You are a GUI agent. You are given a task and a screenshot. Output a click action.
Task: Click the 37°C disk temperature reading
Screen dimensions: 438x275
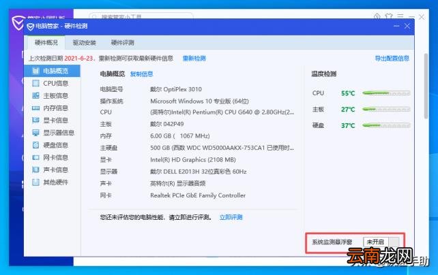click(x=348, y=126)
